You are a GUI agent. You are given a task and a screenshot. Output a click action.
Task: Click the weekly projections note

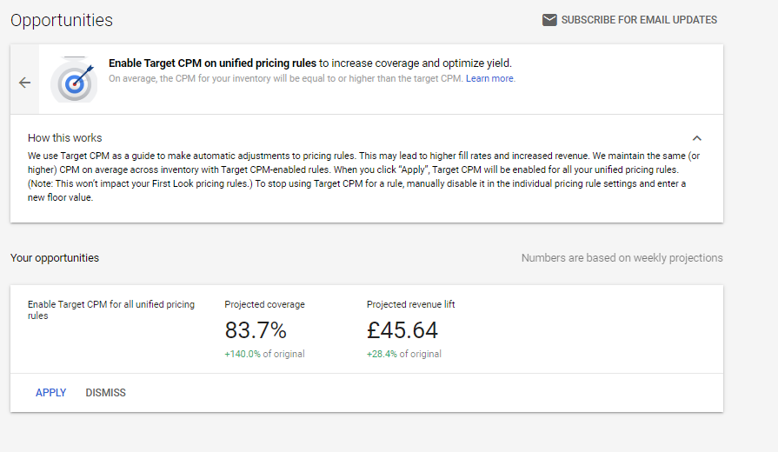tap(622, 258)
